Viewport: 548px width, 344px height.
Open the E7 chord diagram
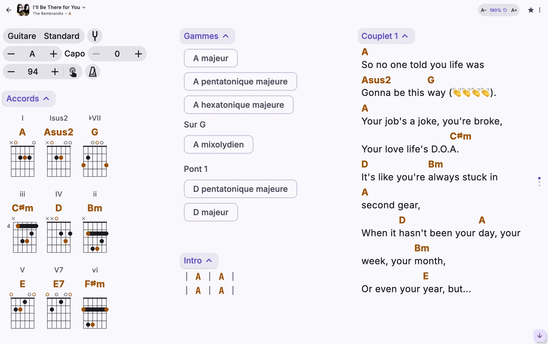click(x=59, y=311)
